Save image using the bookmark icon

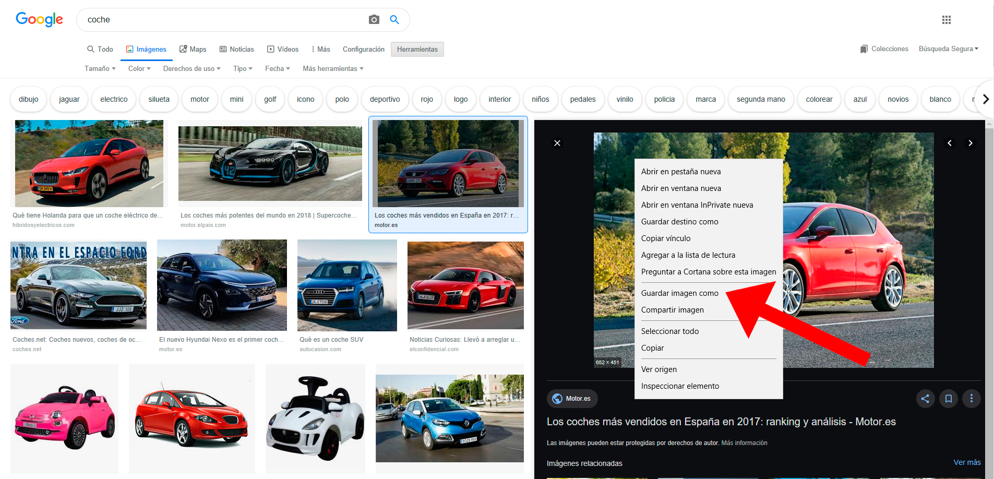tap(948, 398)
